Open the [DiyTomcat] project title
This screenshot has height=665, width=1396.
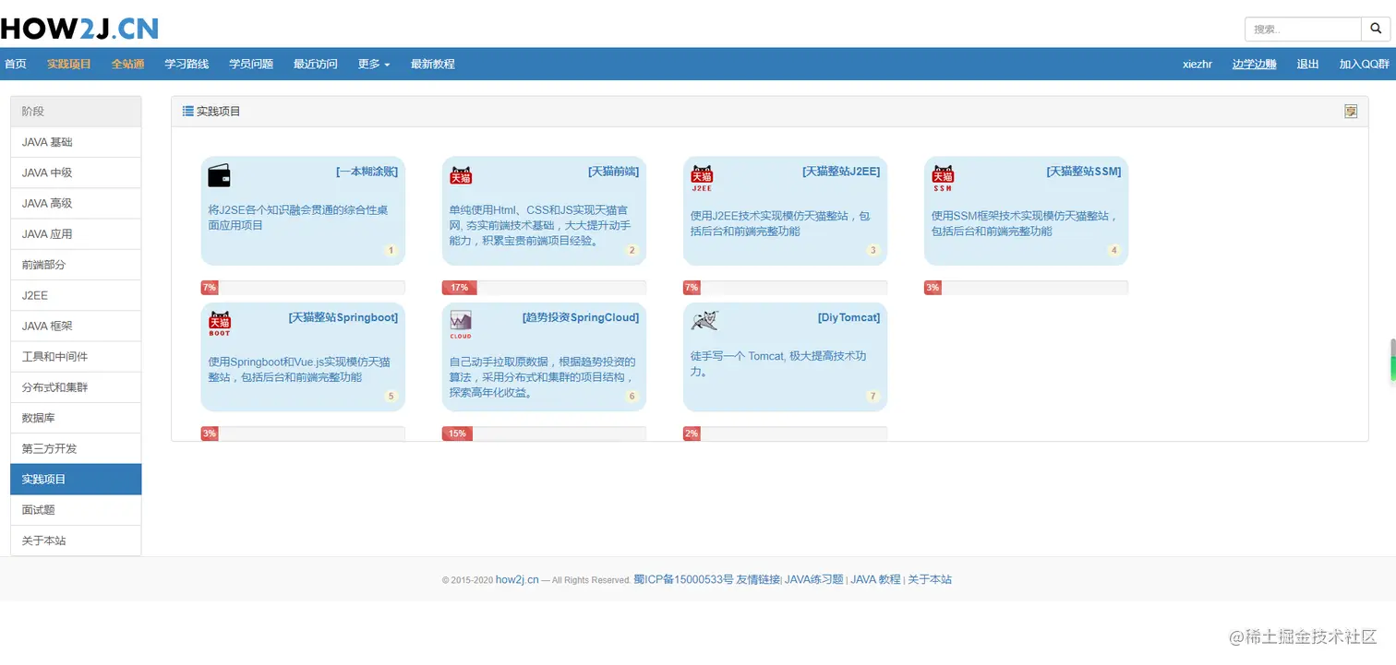click(x=848, y=317)
